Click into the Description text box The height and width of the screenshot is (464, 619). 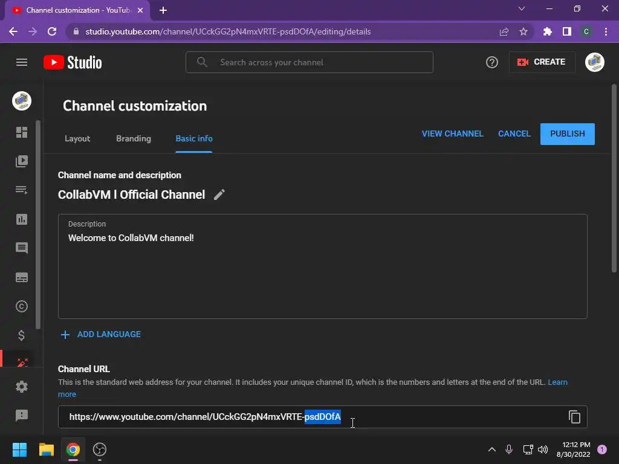point(323,266)
